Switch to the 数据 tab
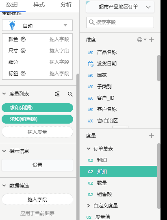This screenshot has height=220, width=167. (12, 4)
